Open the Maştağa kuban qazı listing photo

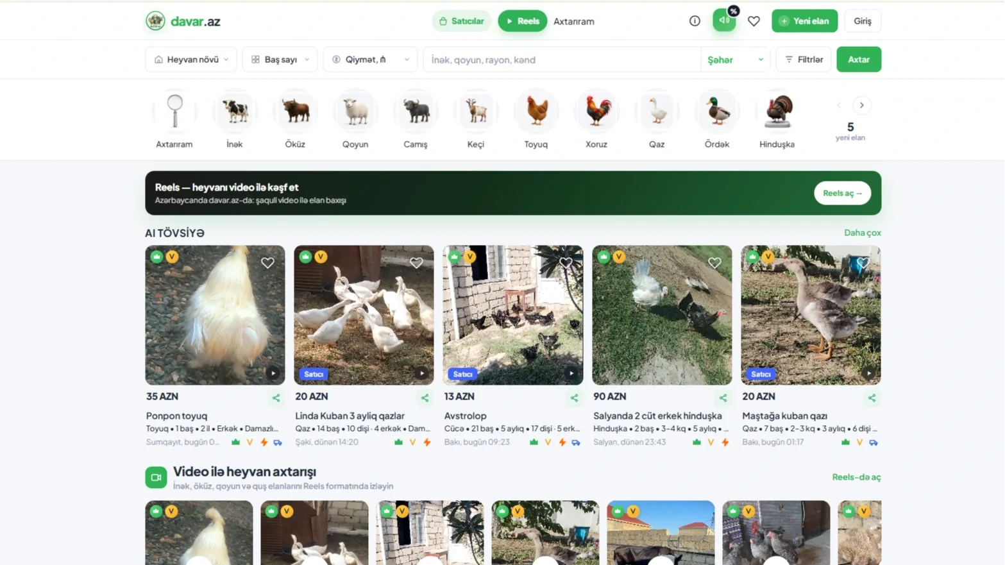[x=811, y=315]
